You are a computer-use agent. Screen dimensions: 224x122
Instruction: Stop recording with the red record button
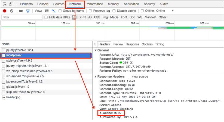tap(5, 11)
